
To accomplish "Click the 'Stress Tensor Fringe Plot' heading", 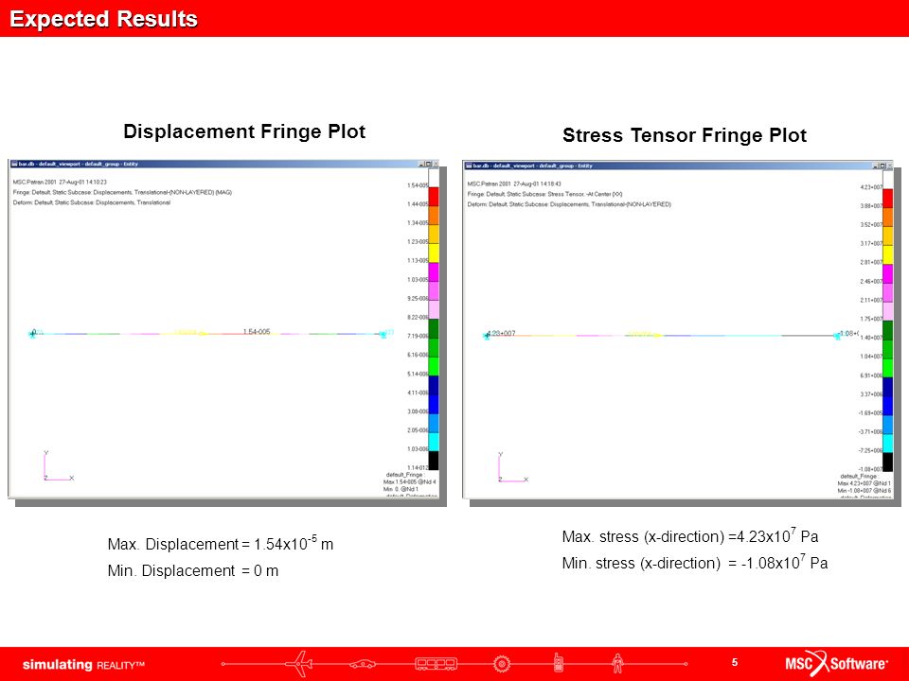I will [684, 135].
